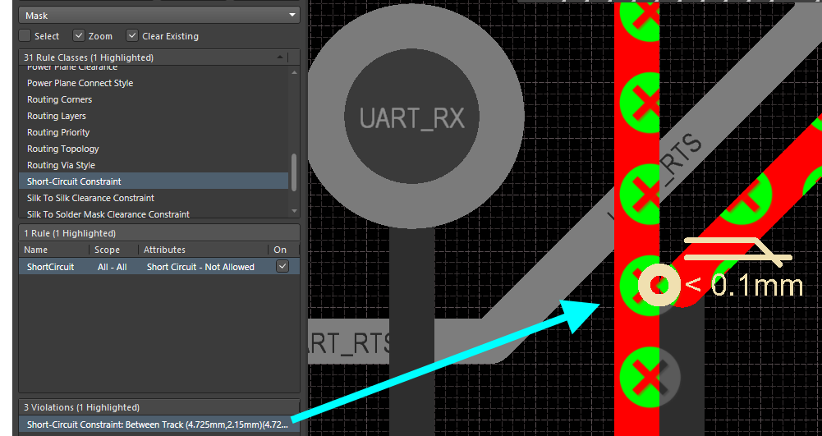Image resolution: width=822 pixels, height=436 pixels.
Task: Select the Routing Layers rule class
Action: click(56, 116)
